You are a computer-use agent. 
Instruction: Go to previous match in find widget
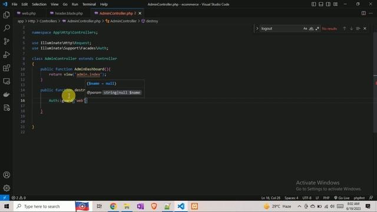[344, 29]
